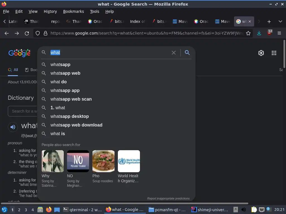The height and width of the screenshot is (214, 286).
Task: Open the Help menu
Action: coord(109,11)
